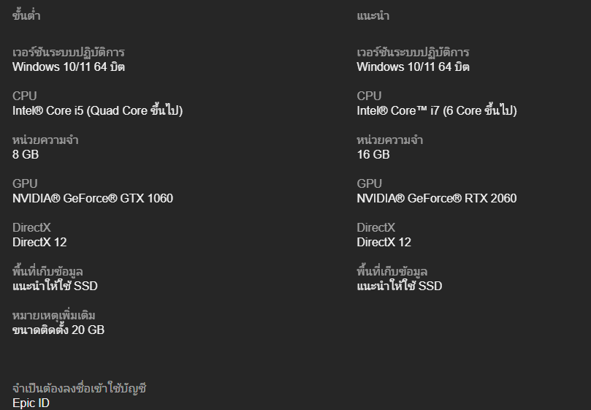The height and width of the screenshot is (410, 591).
Task: Click the Intel Core i7 6 Core text
Action: [x=436, y=111]
